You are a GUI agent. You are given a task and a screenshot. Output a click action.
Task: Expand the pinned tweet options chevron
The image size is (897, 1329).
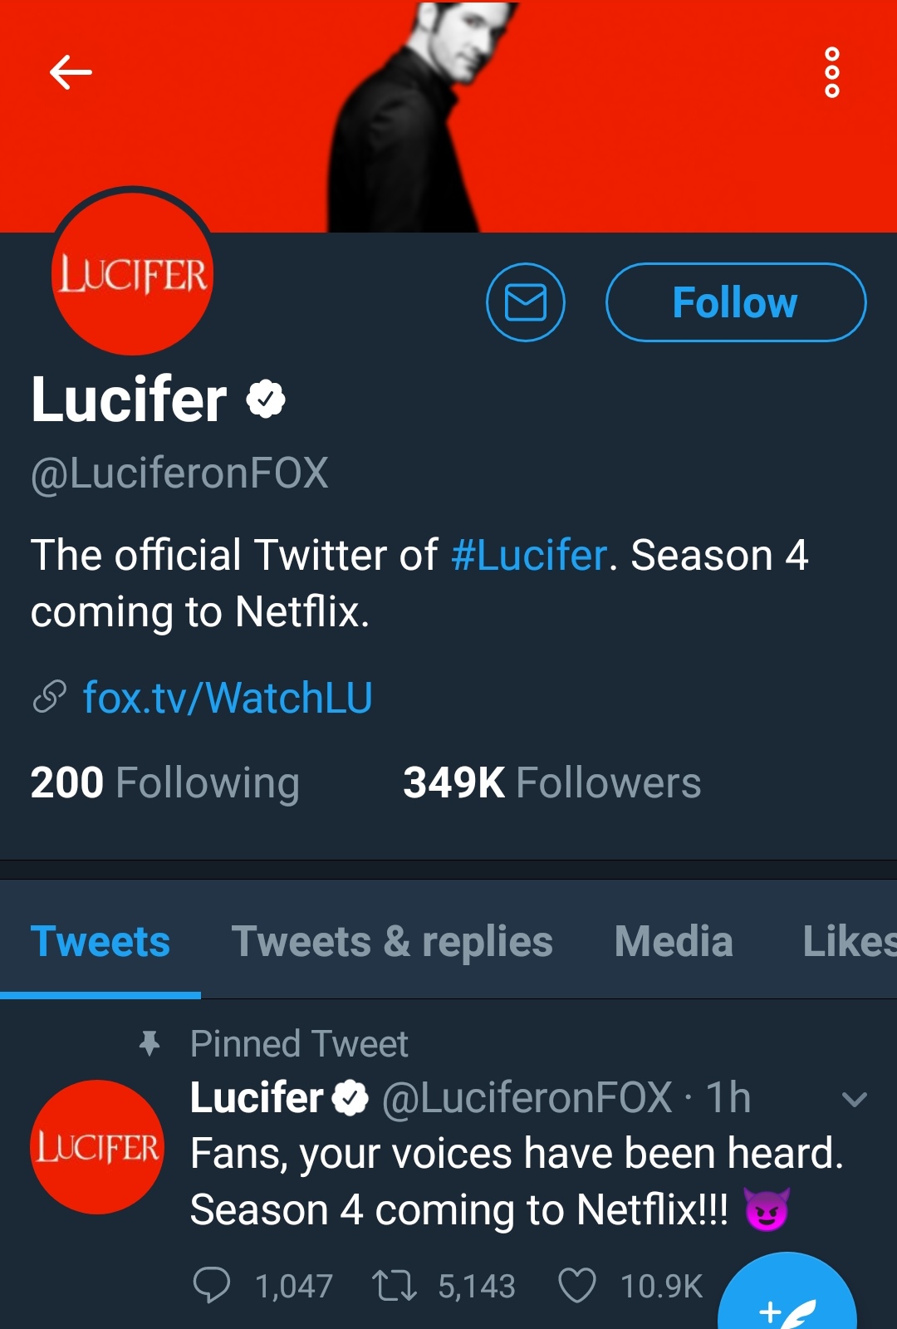coord(854,1100)
